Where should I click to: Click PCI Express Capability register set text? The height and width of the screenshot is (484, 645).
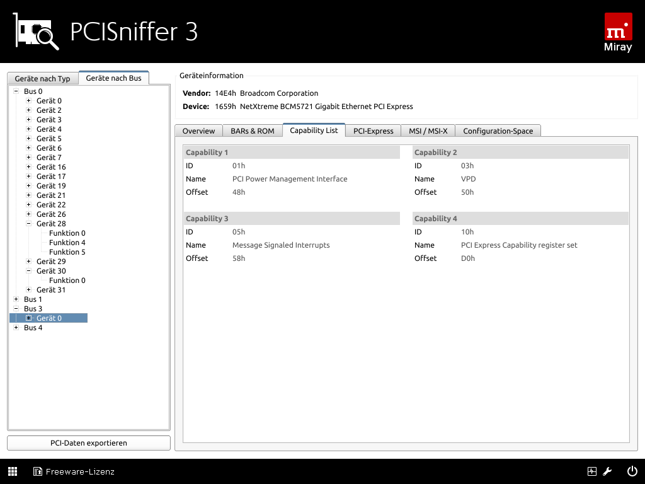click(519, 245)
